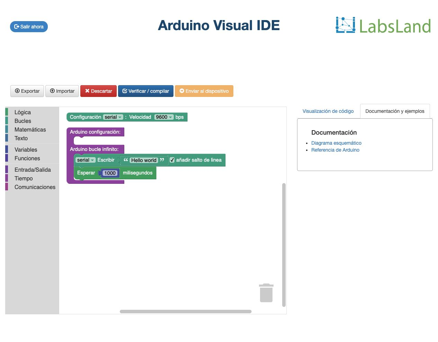The height and width of the screenshot is (342, 438).
Task: Open the Tiempo block category
Action: point(32,178)
